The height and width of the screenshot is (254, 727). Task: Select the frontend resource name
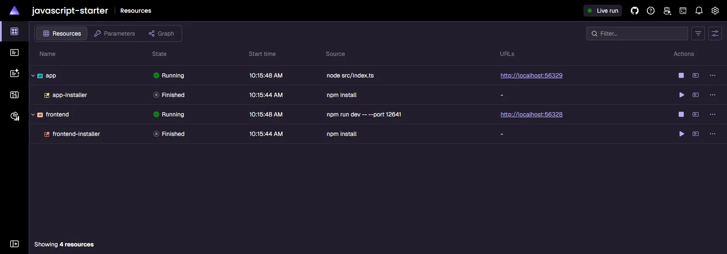(x=57, y=114)
